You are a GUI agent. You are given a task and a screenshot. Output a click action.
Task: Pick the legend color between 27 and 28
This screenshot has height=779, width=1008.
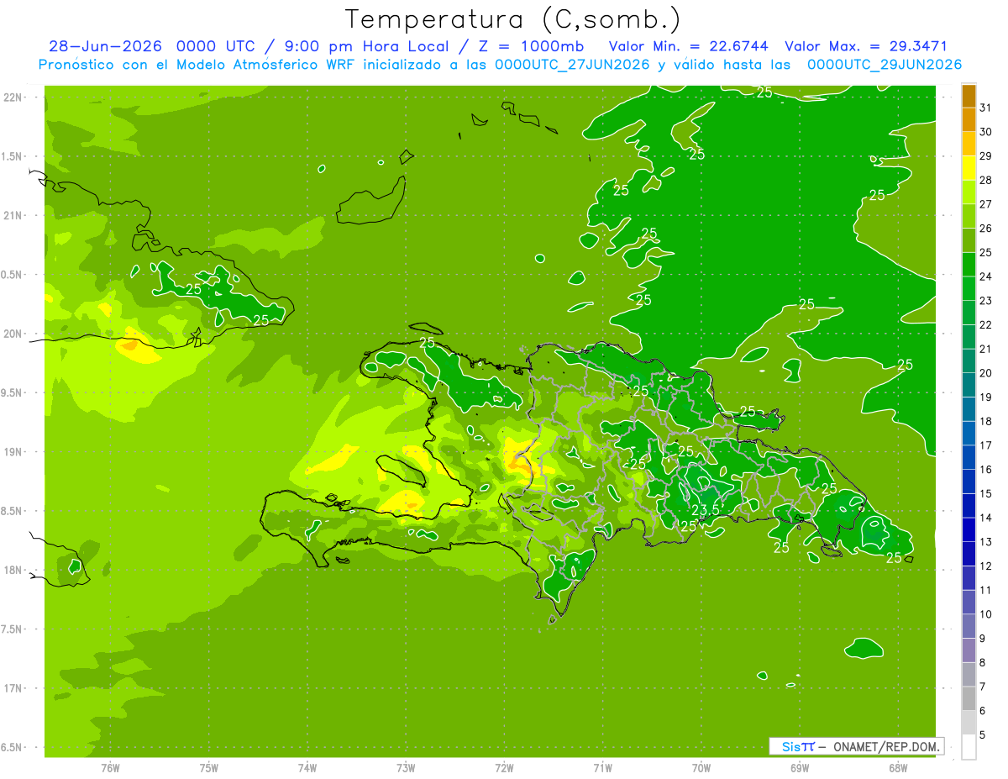tap(969, 192)
